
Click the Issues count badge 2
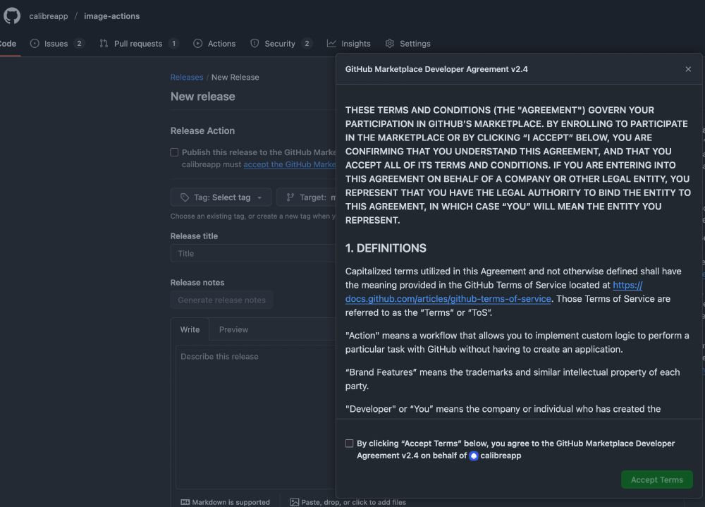click(79, 44)
